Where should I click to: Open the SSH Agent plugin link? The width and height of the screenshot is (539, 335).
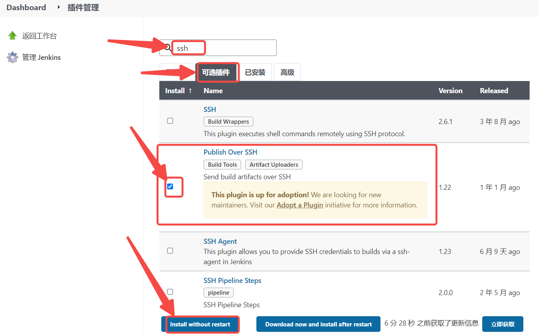tap(220, 241)
